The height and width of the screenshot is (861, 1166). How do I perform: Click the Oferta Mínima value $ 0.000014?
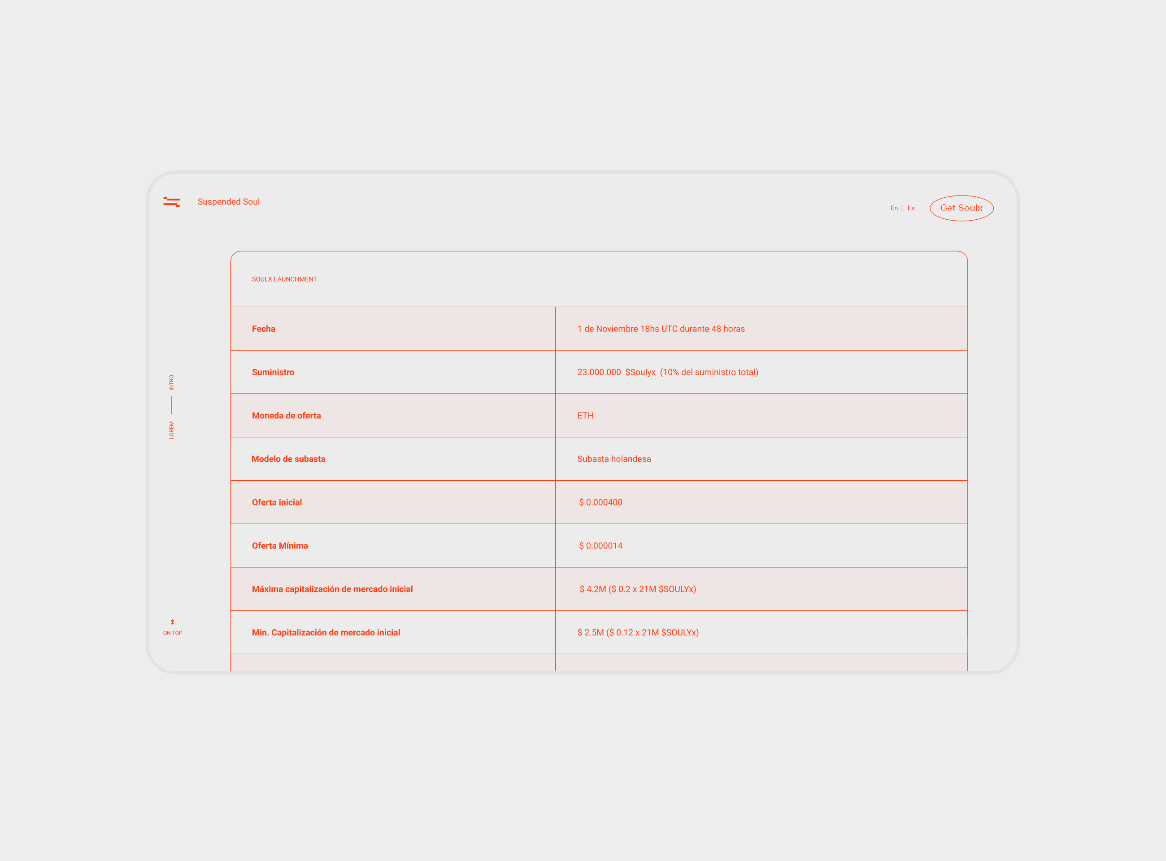[600, 546]
